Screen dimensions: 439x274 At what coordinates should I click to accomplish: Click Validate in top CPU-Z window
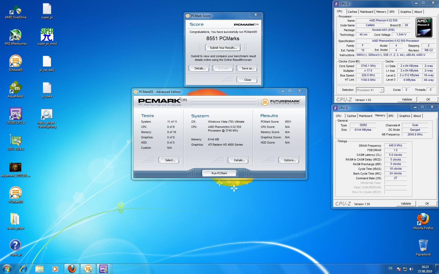[x=407, y=99]
